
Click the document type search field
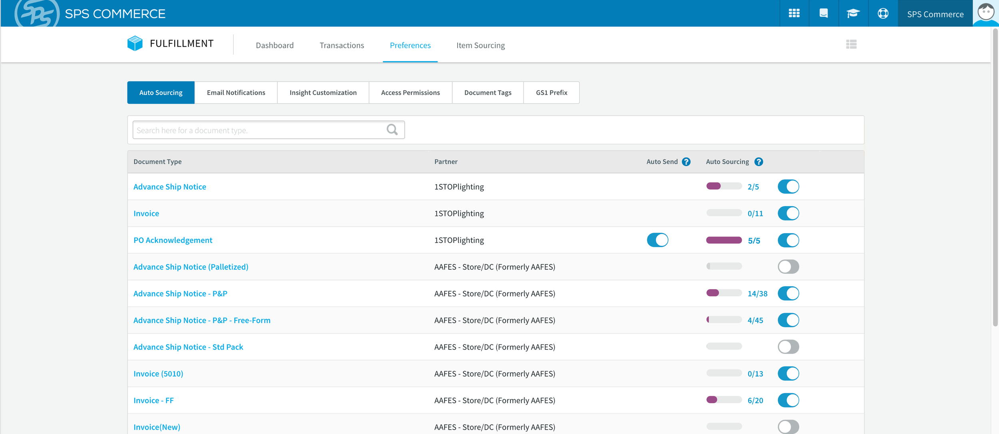pos(269,130)
